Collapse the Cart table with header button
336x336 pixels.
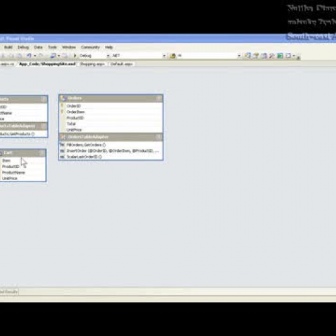[42, 153]
